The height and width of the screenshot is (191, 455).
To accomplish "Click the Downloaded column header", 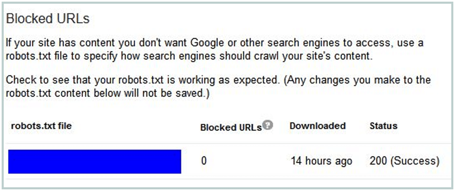I will point(317,126).
